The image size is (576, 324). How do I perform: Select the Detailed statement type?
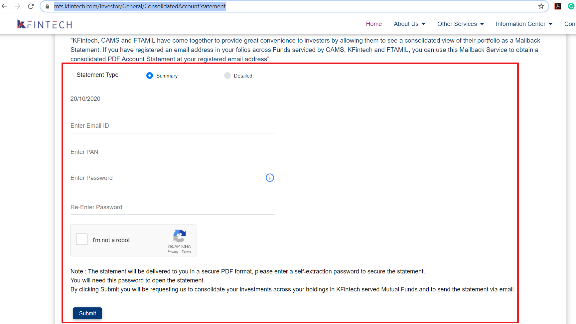pyautogui.click(x=227, y=76)
